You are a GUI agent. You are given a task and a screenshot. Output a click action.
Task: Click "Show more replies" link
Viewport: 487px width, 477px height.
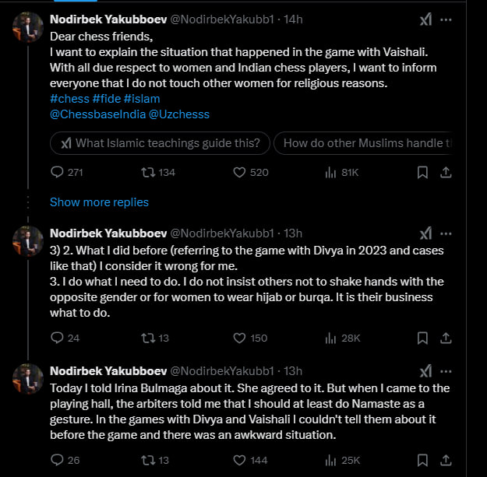99,202
